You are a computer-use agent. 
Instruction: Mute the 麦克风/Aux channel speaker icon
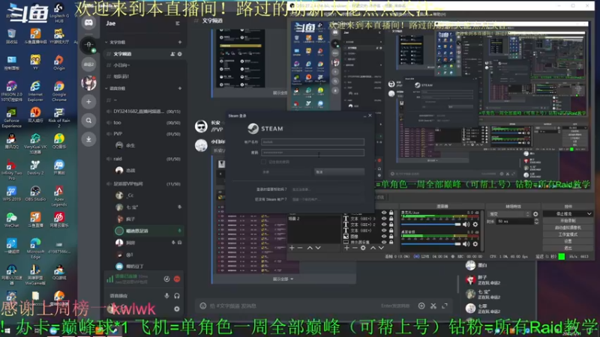[466, 224]
